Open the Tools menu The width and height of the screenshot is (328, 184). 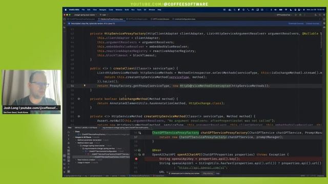139,10
